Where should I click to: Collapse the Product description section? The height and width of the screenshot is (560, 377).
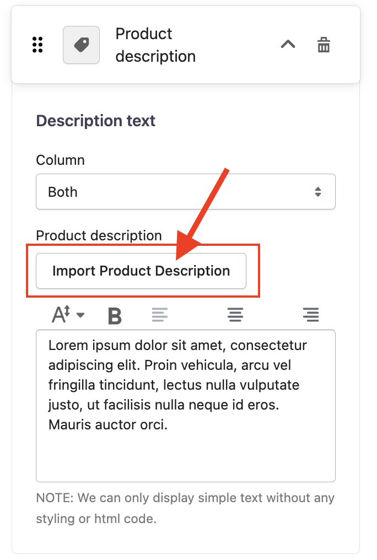point(288,45)
